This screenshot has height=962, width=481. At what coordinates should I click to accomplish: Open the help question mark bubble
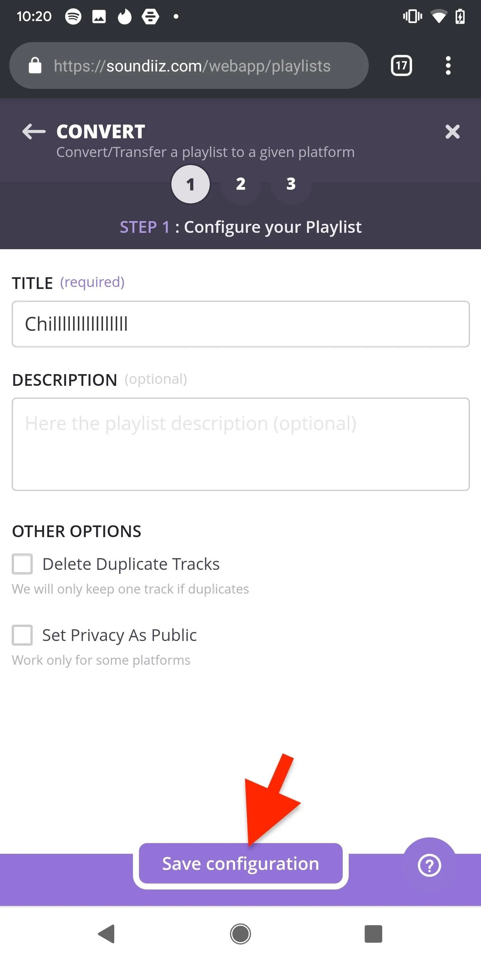click(x=430, y=865)
